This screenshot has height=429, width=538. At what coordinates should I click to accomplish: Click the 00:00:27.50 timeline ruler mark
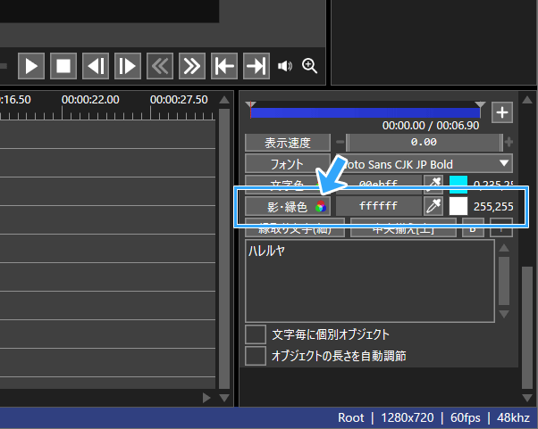click(179, 100)
